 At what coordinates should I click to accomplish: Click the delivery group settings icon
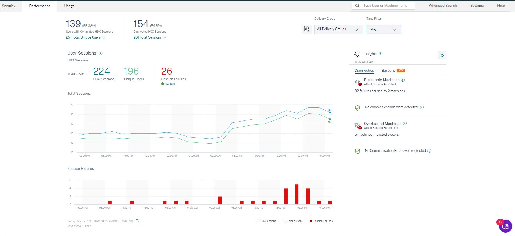pyautogui.click(x=307, y=29)
